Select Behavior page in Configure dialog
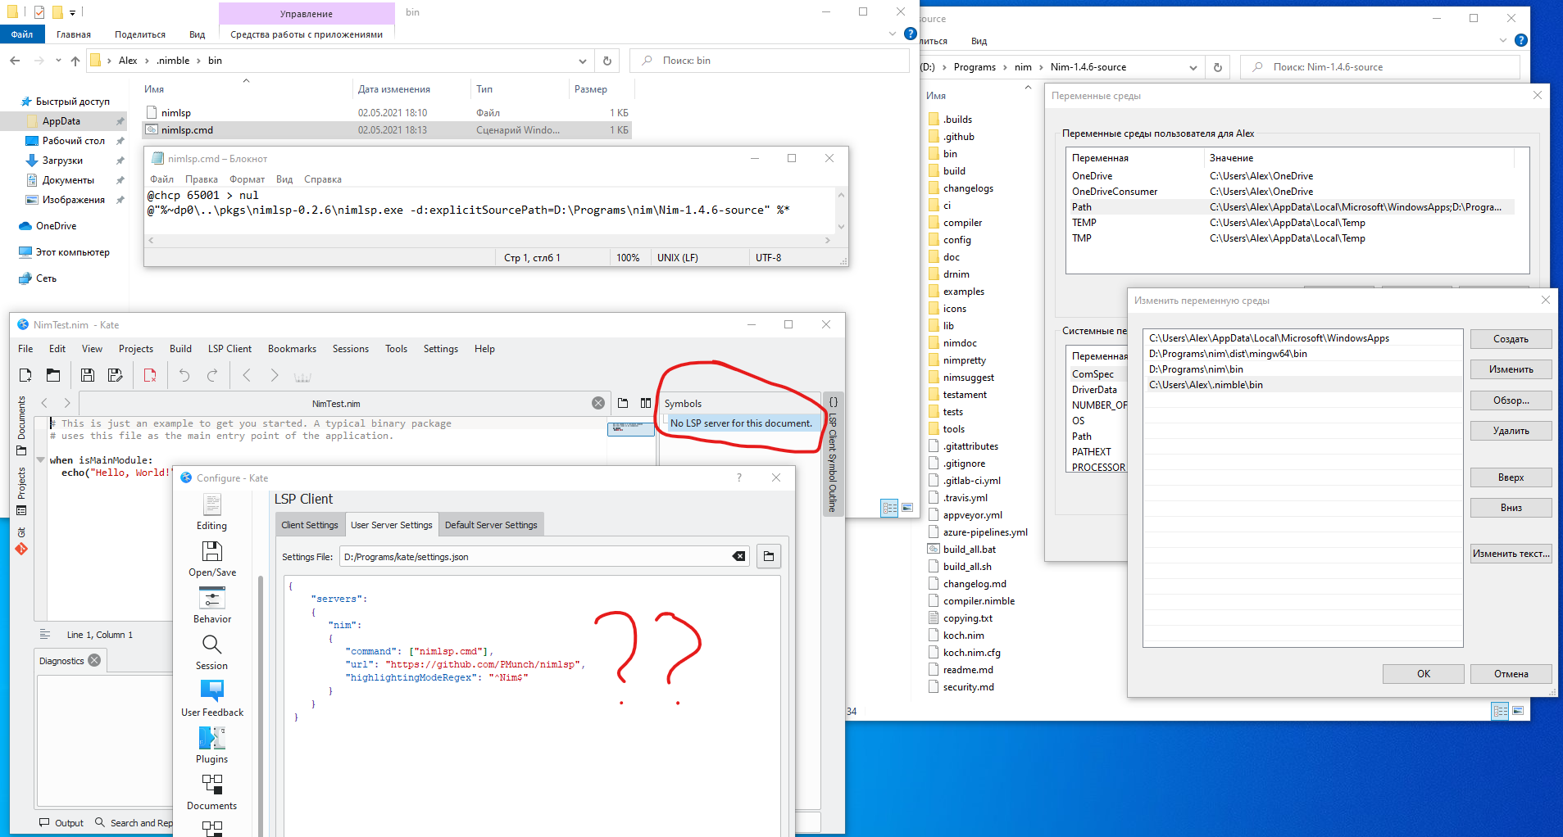This screenshot has height=837, width=1563. pos(212,606)
